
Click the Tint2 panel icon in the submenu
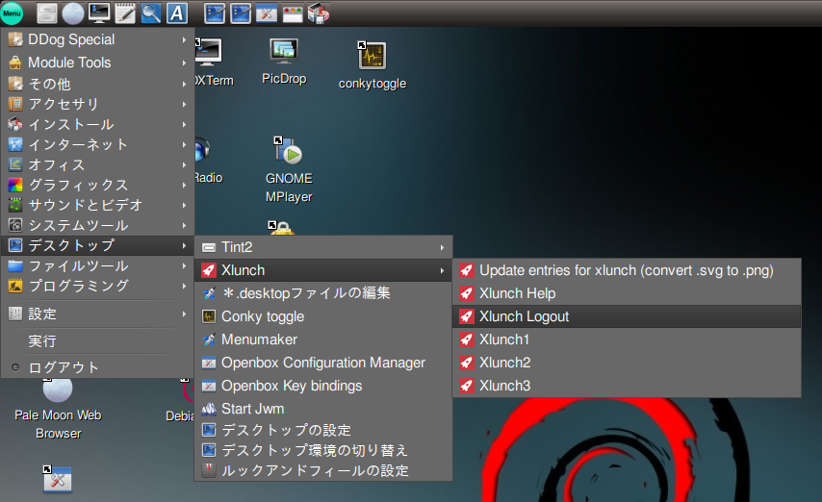click(x=209, y=247)
